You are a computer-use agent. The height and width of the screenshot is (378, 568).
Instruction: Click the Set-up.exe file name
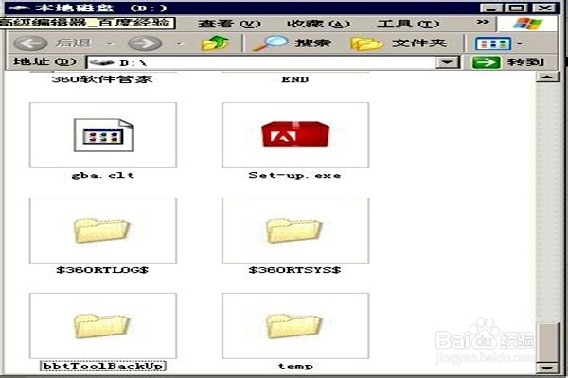[x=294, y=175]
